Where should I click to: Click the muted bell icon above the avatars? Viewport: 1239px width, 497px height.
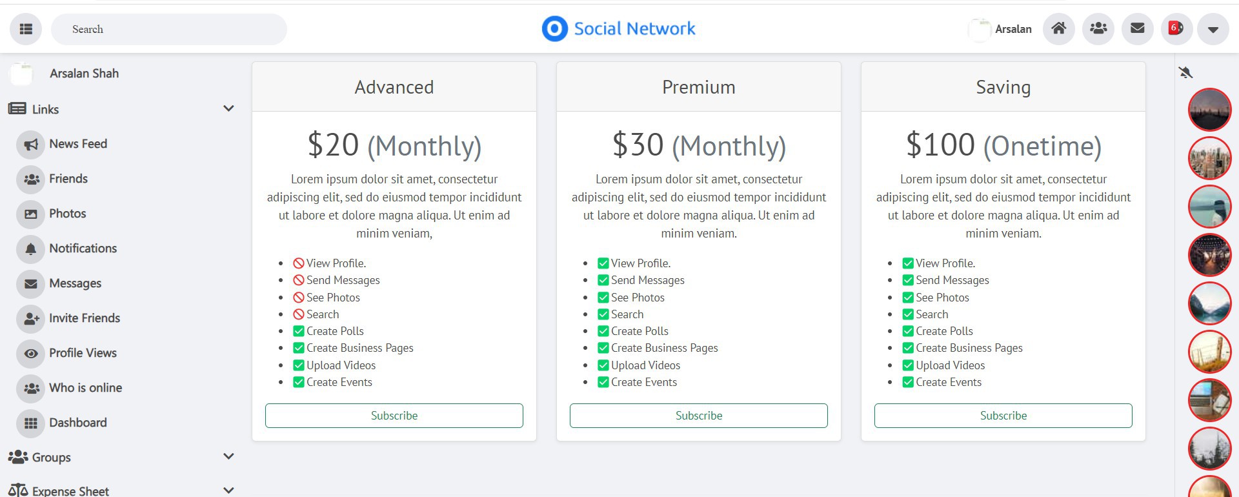click(x=1185, y=72)
